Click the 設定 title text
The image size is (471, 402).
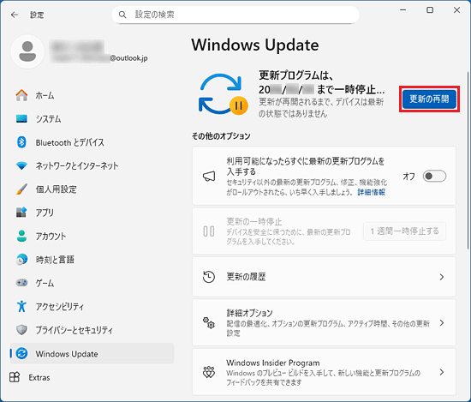pyautogui.click(x=37, y=15)
